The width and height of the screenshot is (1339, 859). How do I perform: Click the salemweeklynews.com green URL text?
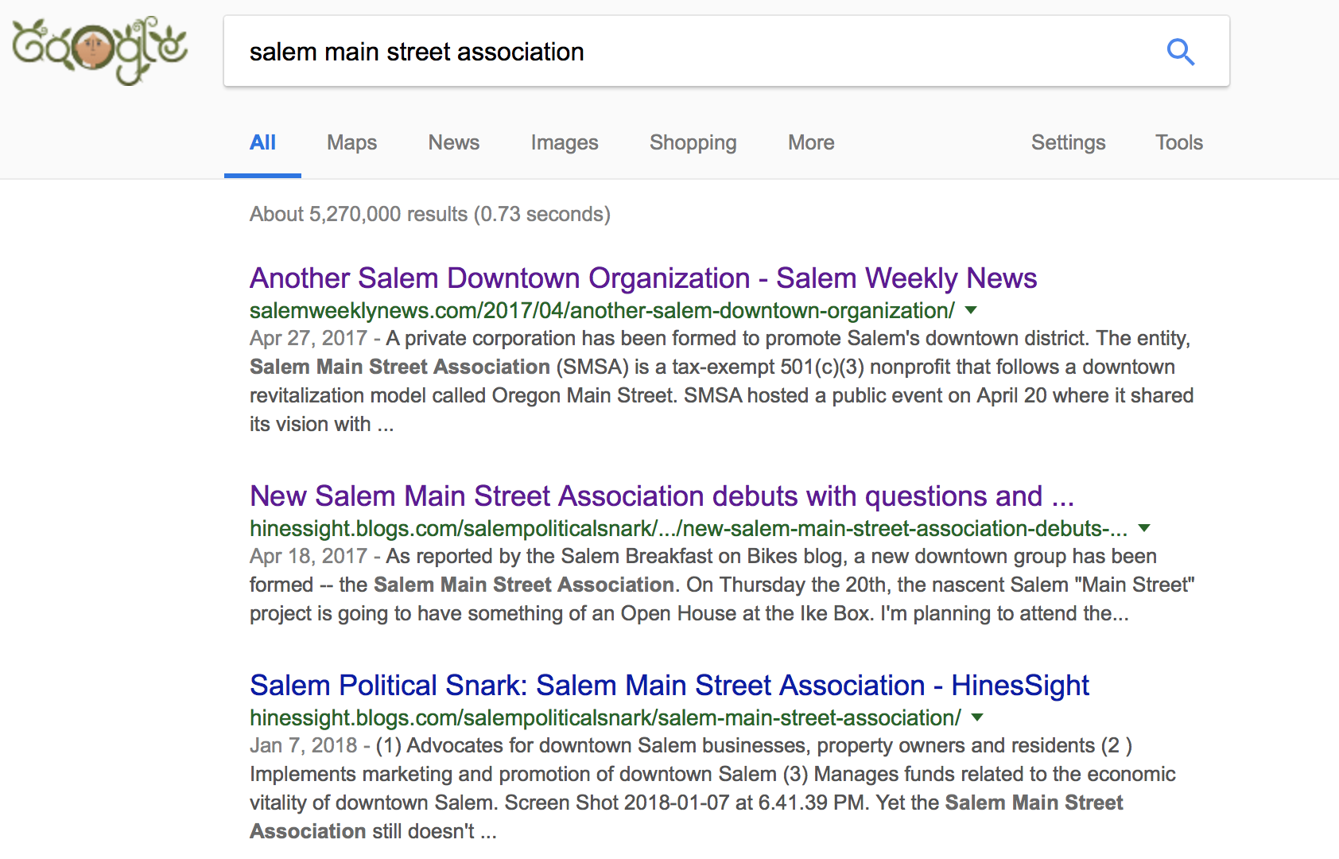(x=601, y=311)
